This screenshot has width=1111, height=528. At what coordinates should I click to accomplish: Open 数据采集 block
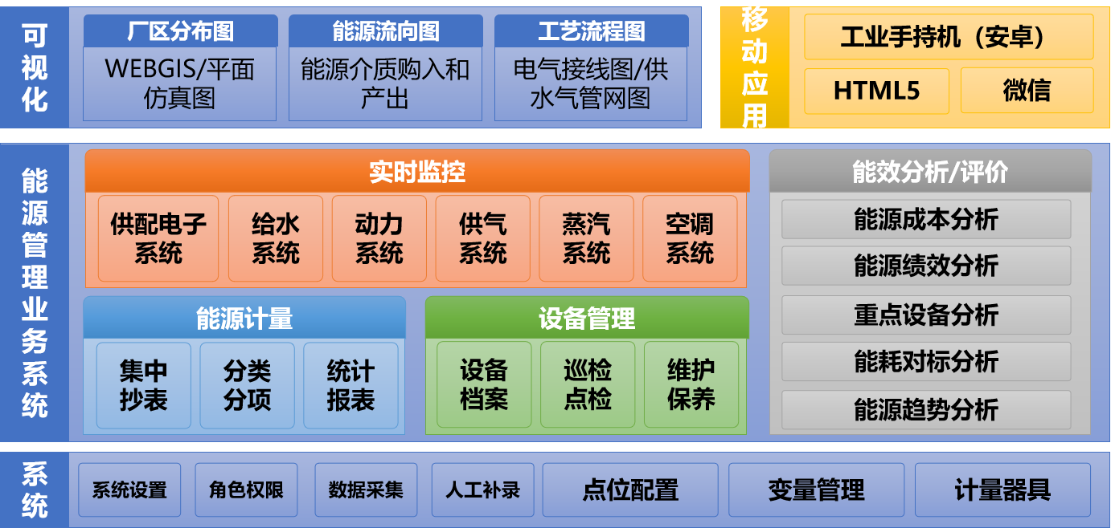pyautogui.click(x=366, y=489)
